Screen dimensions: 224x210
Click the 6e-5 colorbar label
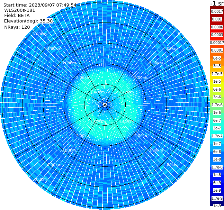pyautogui.click(x=217, y=58)
